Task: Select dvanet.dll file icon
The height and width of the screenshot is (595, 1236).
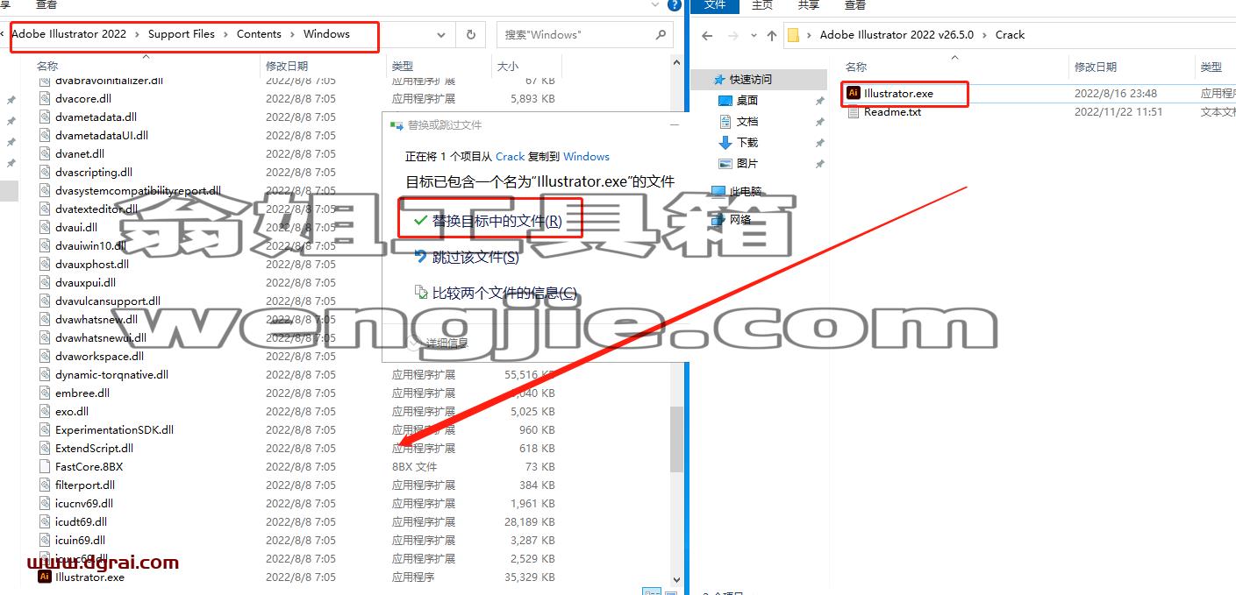Action: click(45, 153)
